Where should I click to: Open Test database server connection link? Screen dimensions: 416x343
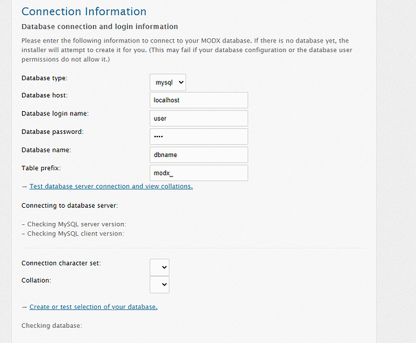pos(111,187)
